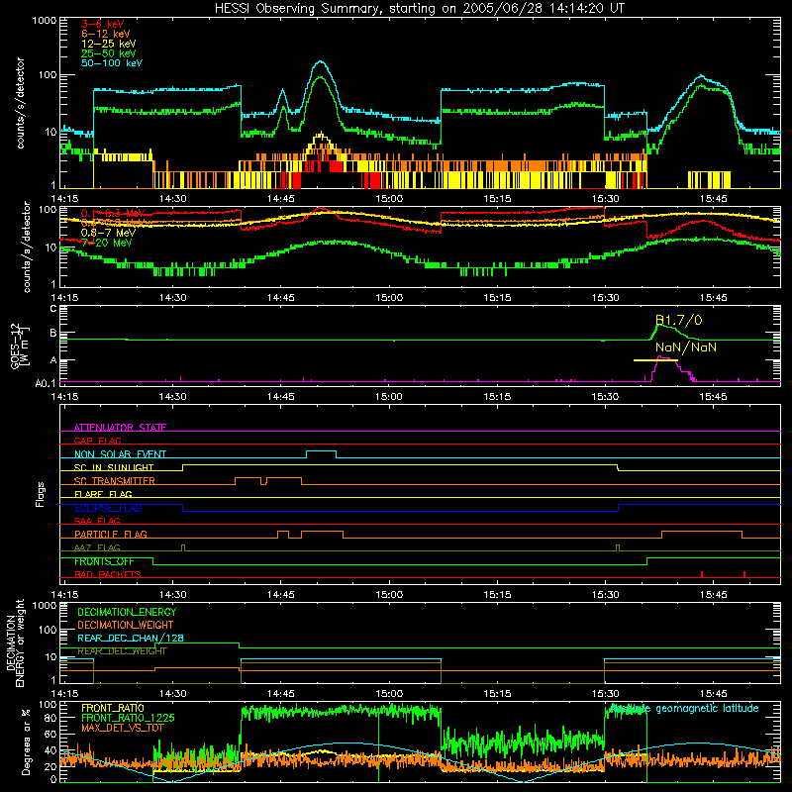Click the 25-50 keV legend label
Screen dimensions: 792x792
109,53
